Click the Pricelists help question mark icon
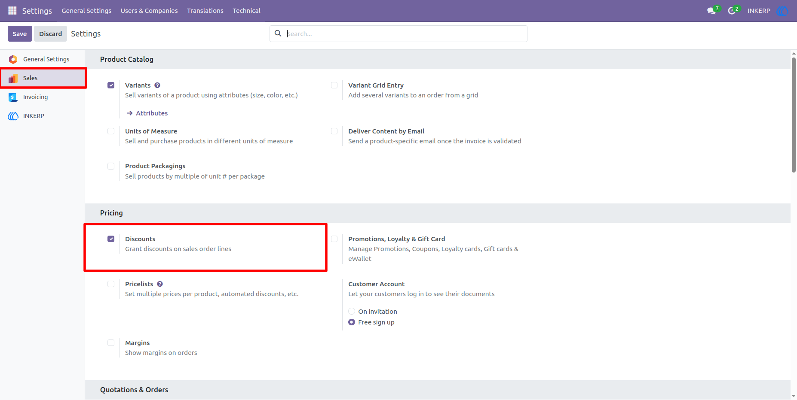The image size is (797, 400). 160,284
